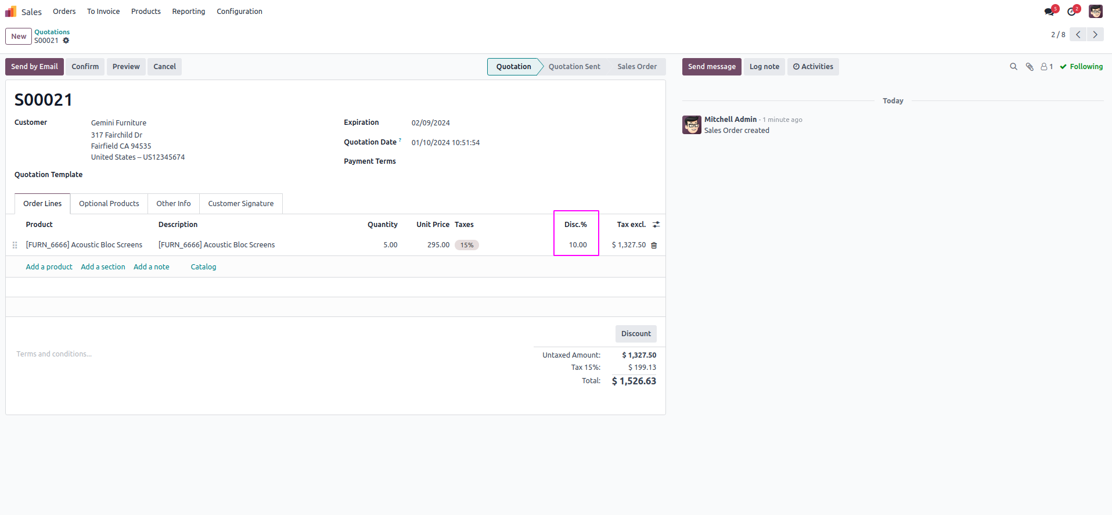This screenshot has height=515, width=1112.
Task: Delete the Acoustic Bloc Screens order line
Action: point(654,246)
